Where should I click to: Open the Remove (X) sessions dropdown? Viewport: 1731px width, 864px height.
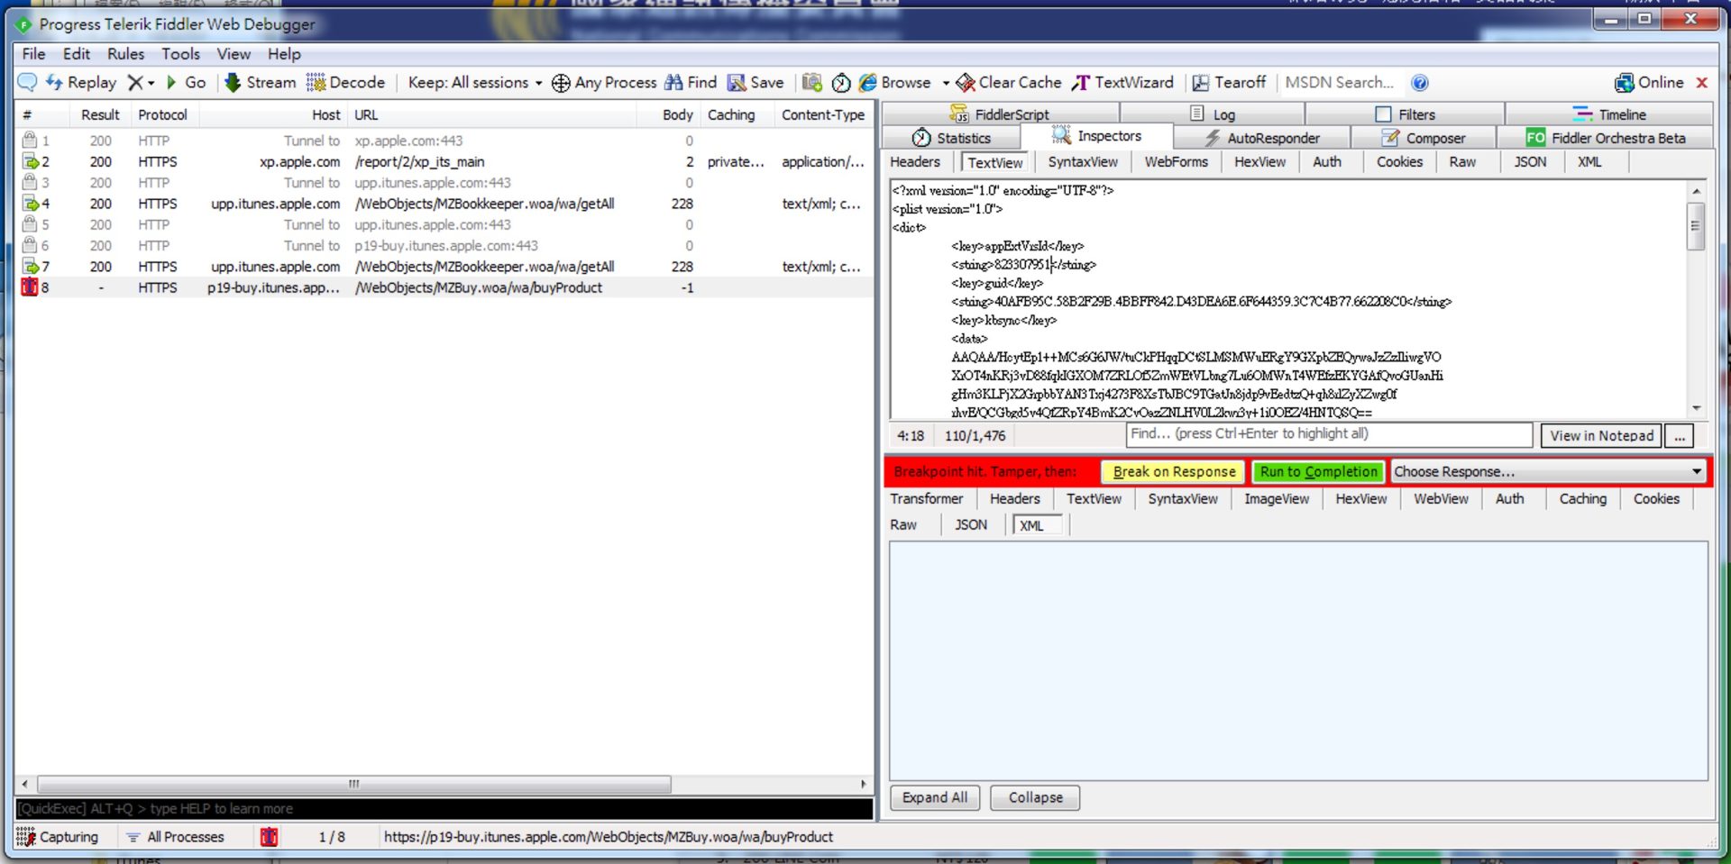tap(141, 83)
